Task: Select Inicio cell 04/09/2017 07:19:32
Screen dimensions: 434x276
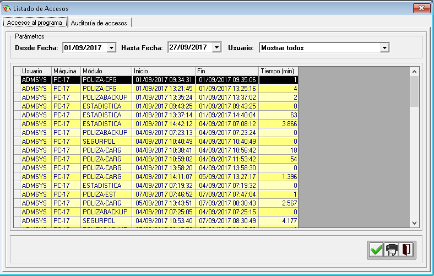Action: (164, 186)
